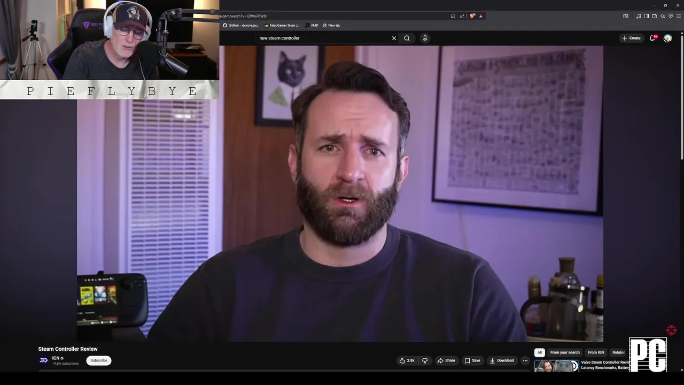This screenshot has height=385, width=684.
Task: Open the FatsoGamer Store bookmark
Action: (x=282, y=25)
